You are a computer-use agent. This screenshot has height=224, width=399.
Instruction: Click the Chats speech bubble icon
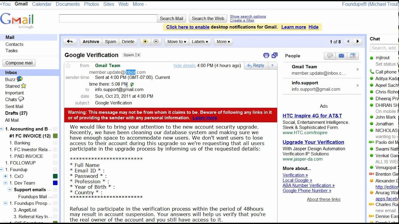(21, 99)
